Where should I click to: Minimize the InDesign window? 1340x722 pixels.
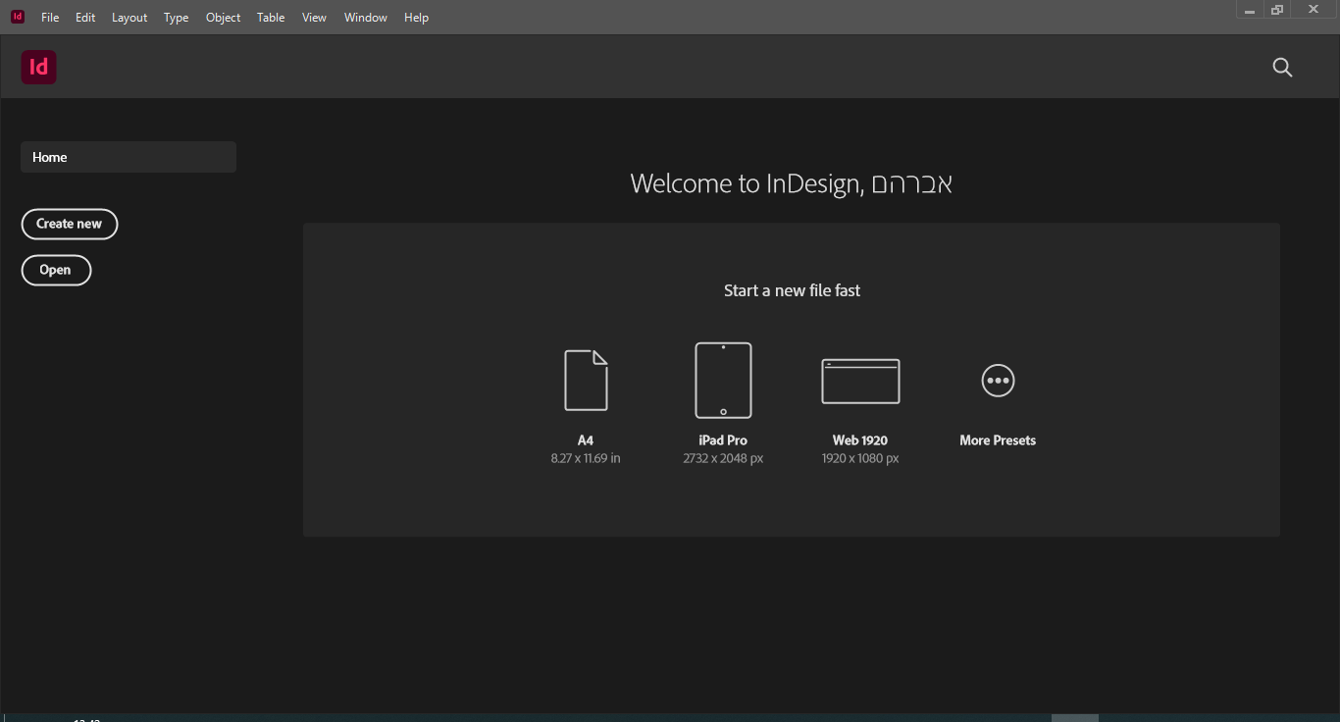(x=1250, y=11)
